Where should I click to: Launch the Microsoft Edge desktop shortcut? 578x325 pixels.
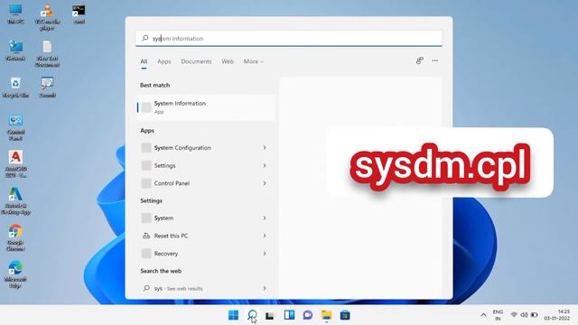pyautogui.click(x=15, y=274)
